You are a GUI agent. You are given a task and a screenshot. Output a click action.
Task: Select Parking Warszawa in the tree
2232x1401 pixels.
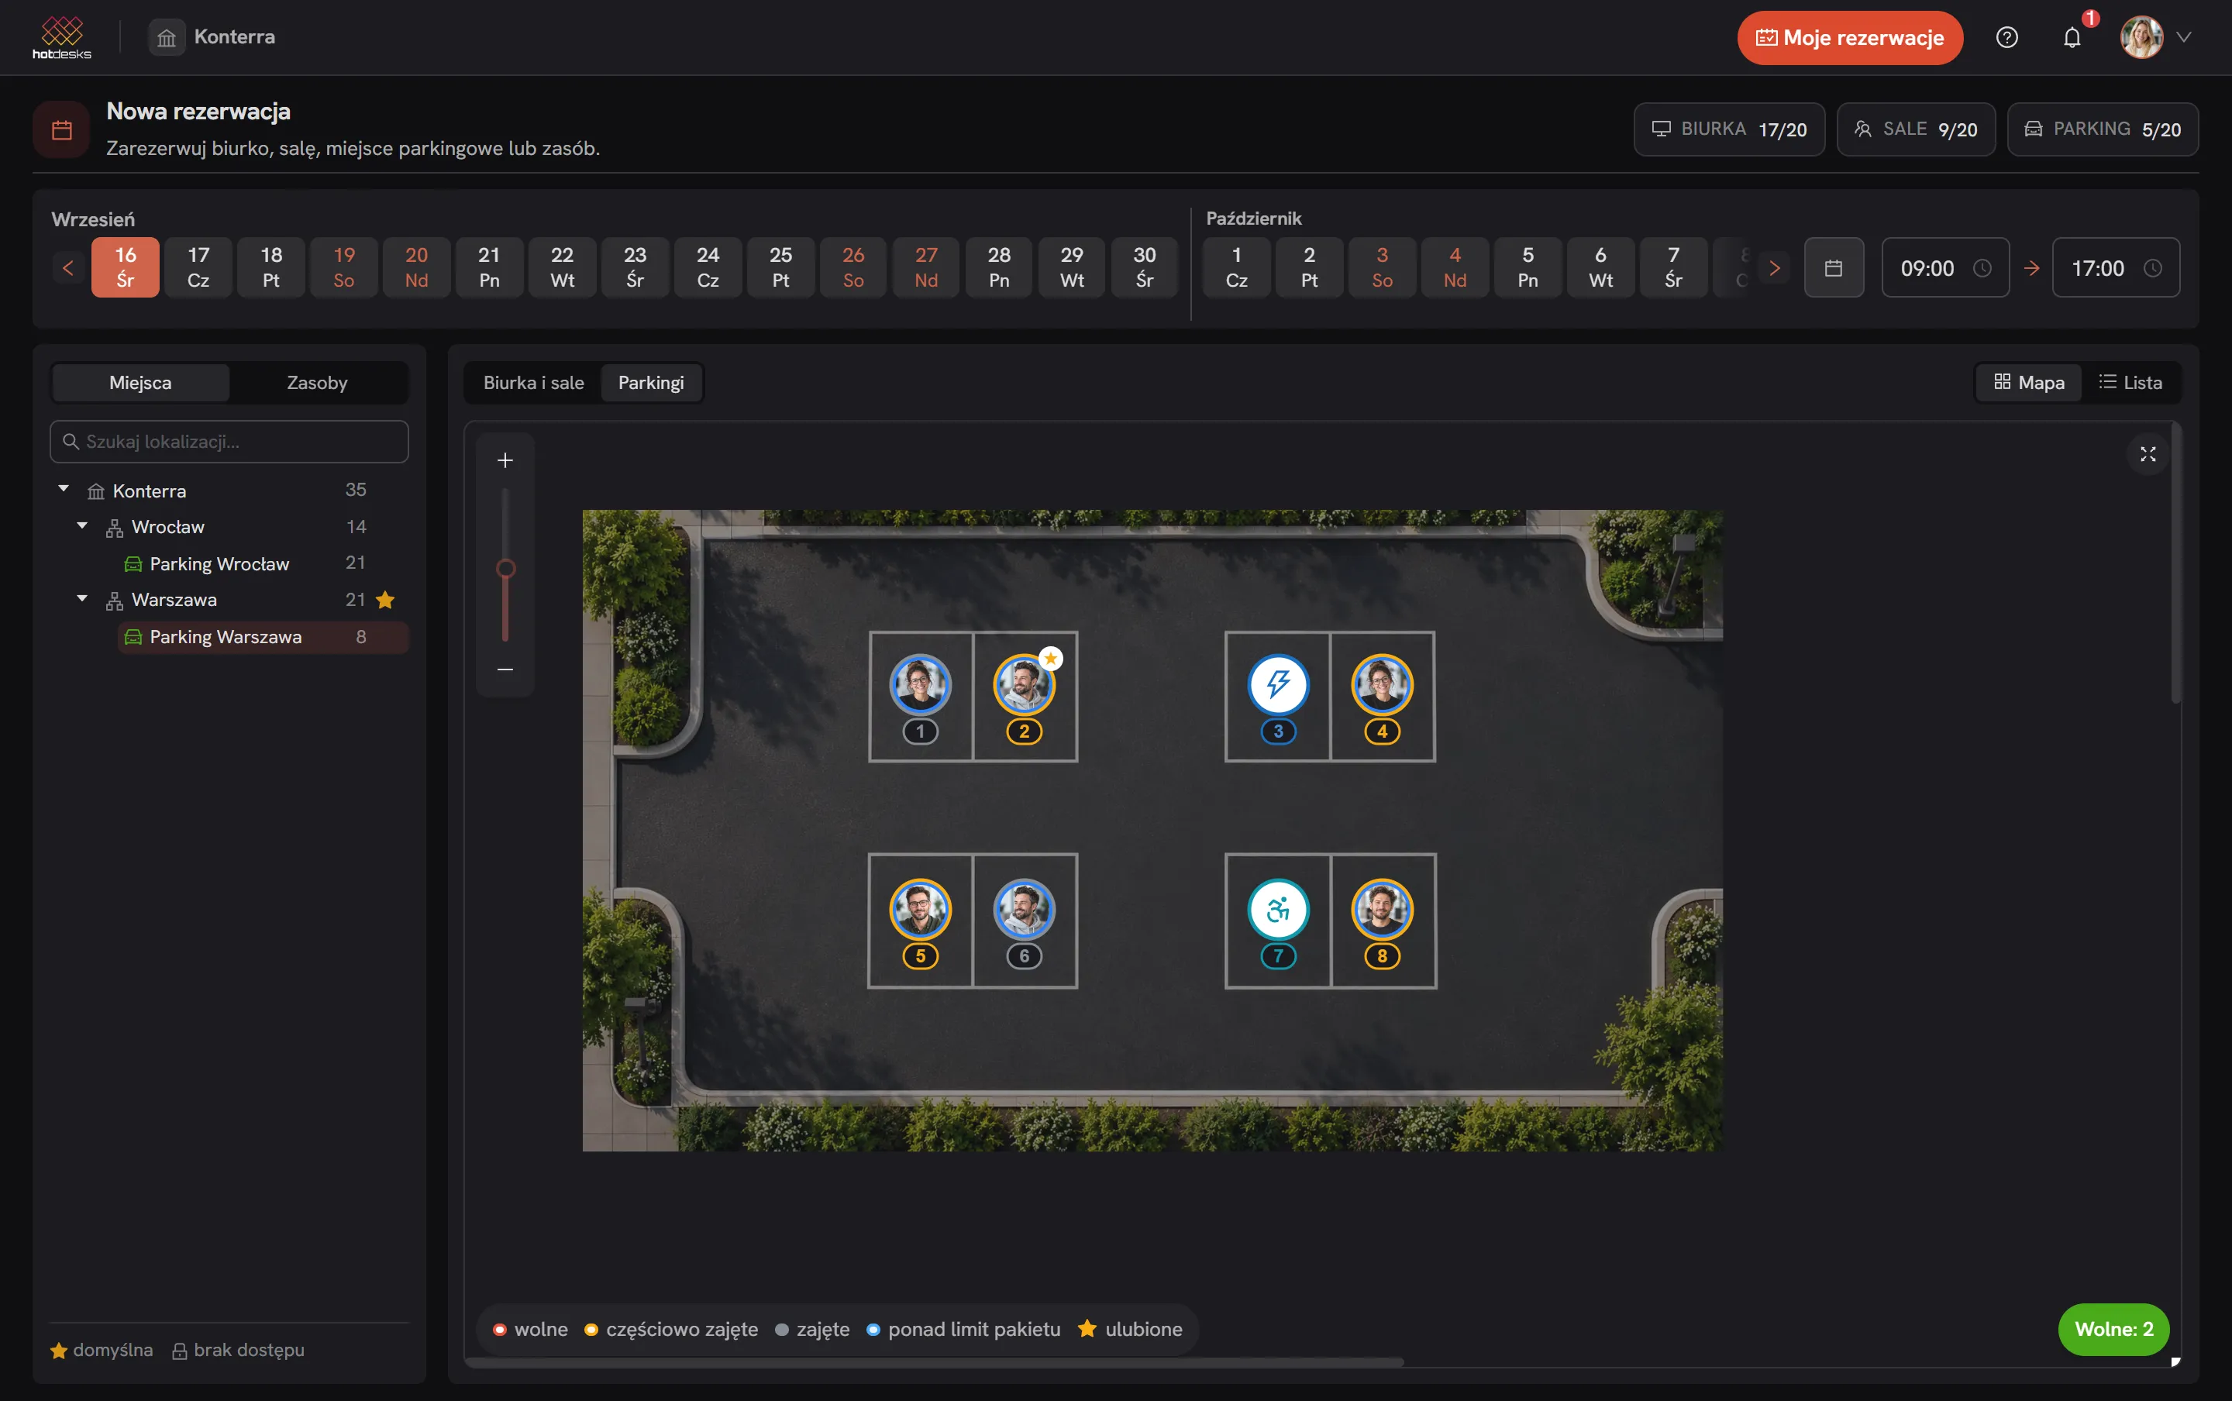tap(263, 636)
